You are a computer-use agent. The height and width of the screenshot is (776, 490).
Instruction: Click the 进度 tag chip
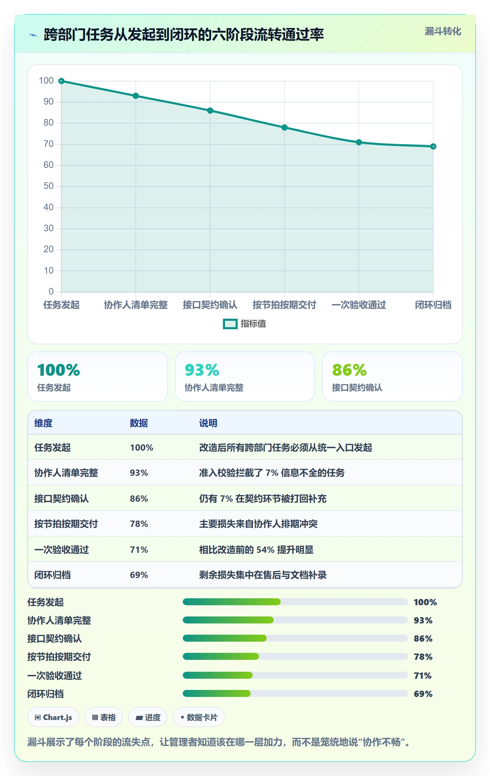coord(148,717)
